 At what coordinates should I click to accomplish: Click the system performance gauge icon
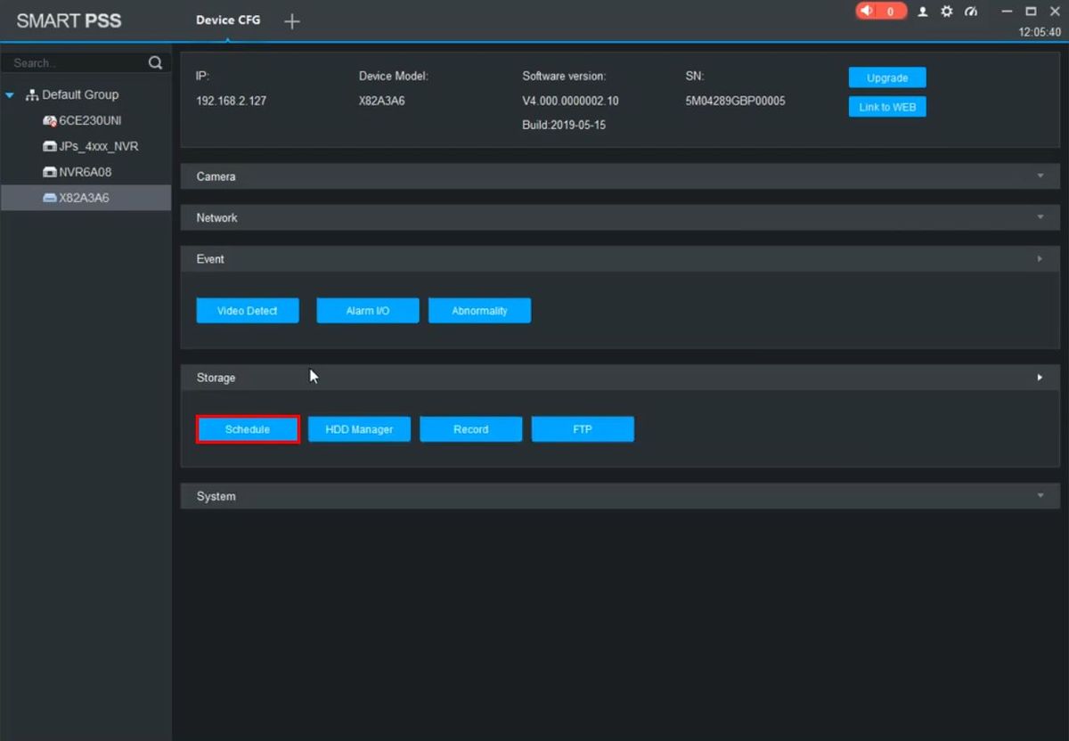pyautogui.click(x=971, y=12)
